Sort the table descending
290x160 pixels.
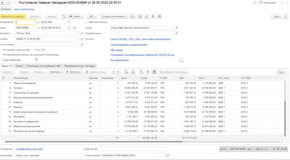point(133,72)
